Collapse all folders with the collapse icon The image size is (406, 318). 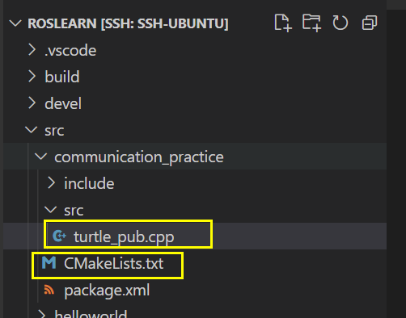(370, 23)
